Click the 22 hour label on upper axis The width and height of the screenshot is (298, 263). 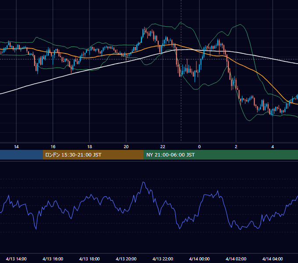coord(163,147)
